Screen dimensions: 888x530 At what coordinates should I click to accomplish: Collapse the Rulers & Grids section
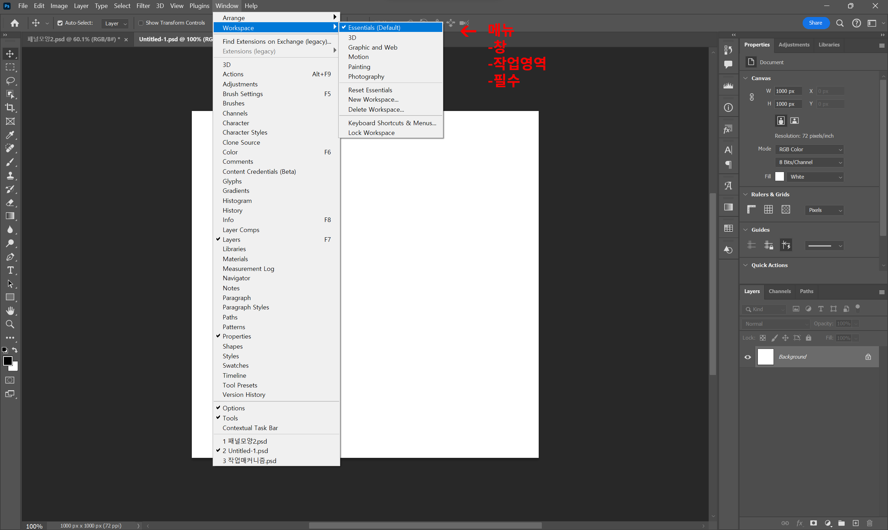click(x=745, y=195)
